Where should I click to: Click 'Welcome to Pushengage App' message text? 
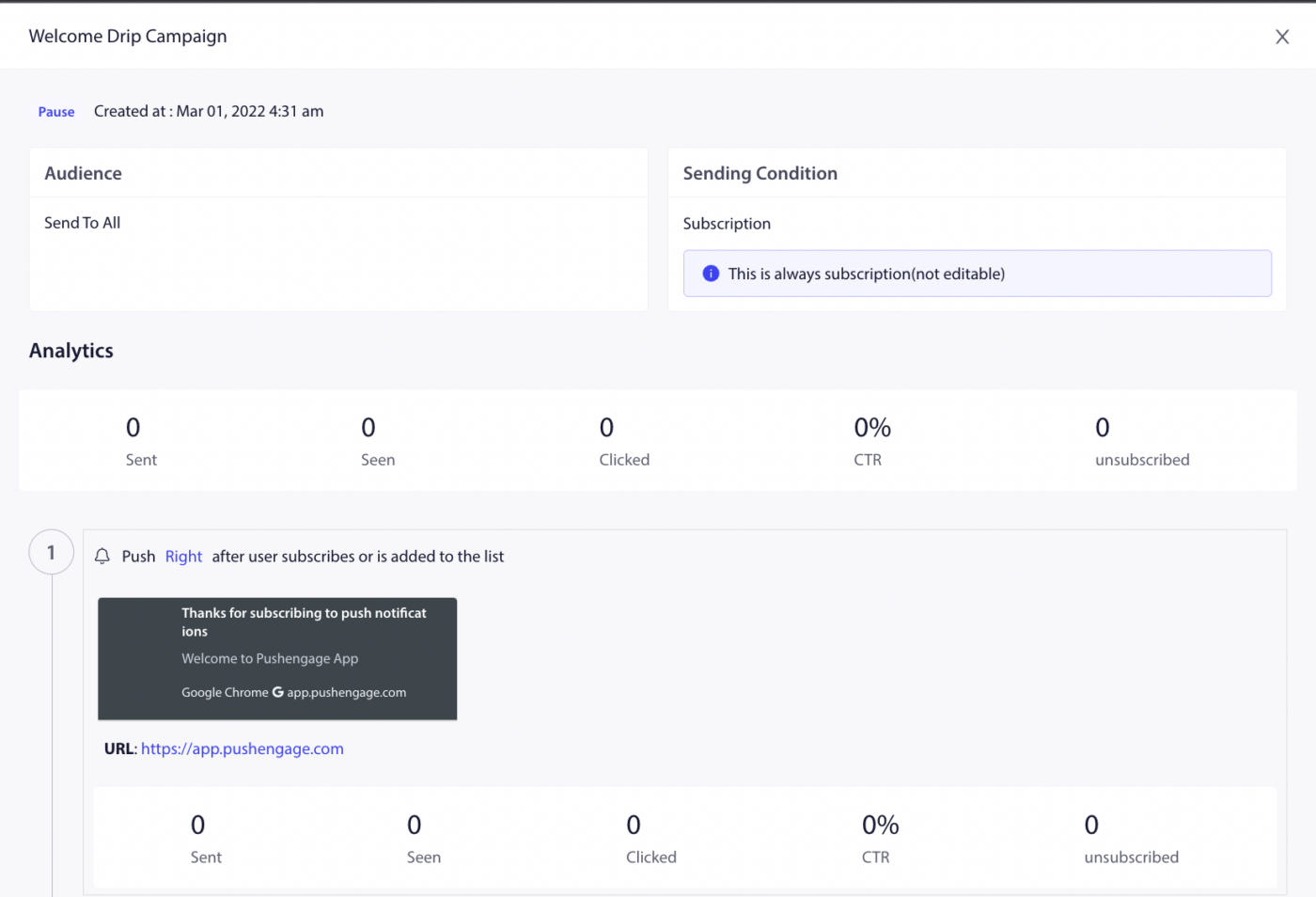270,659
